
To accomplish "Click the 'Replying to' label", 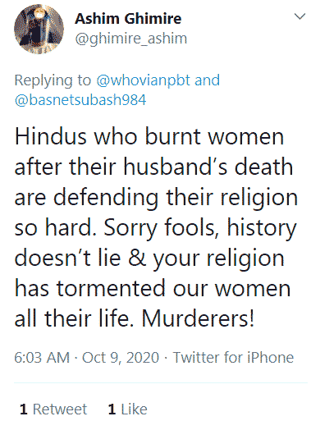I will coord(53,80).
